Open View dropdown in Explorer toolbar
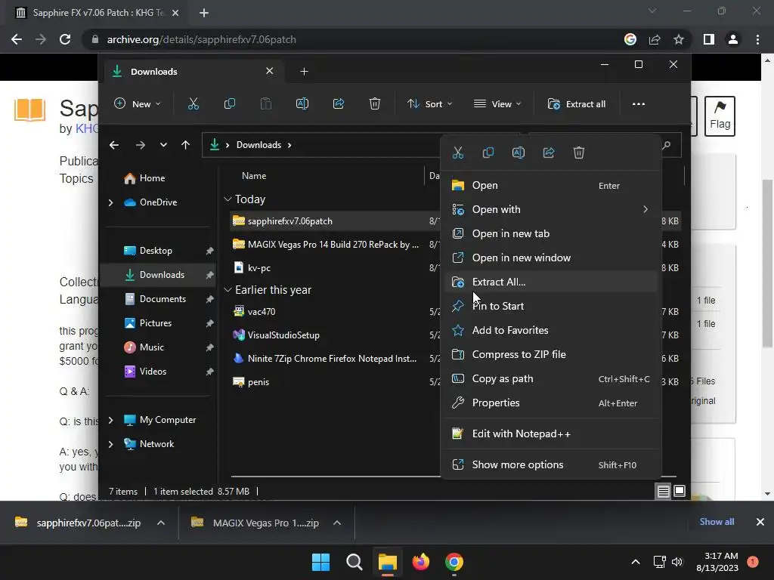The width and height of the screenshot is (774, 580). [497, 104]
